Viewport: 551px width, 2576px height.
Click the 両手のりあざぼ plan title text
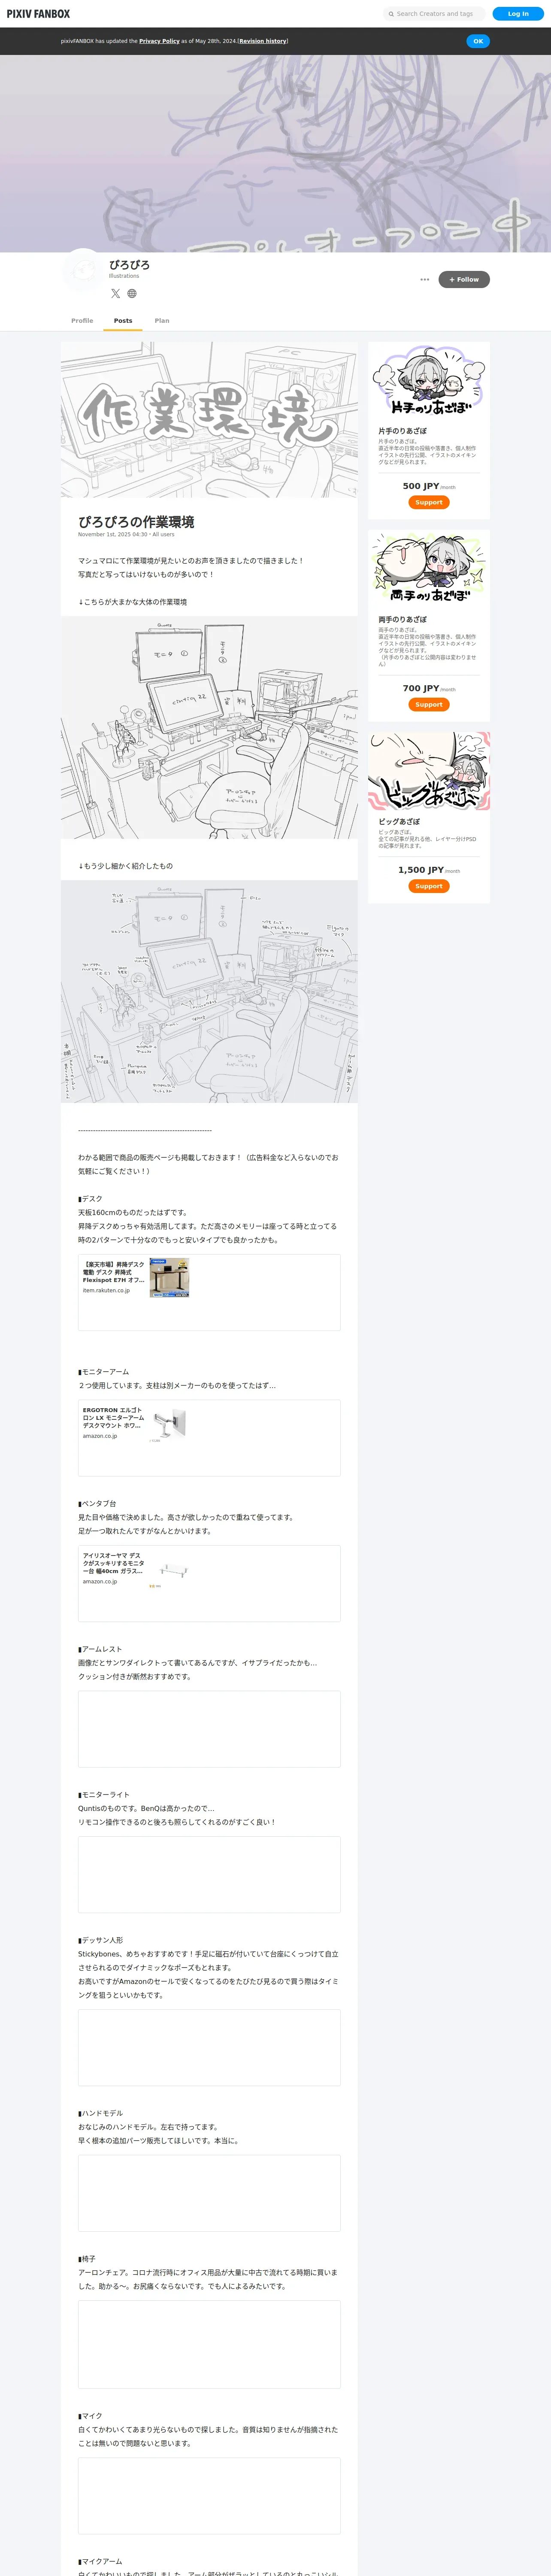[402, 619]
